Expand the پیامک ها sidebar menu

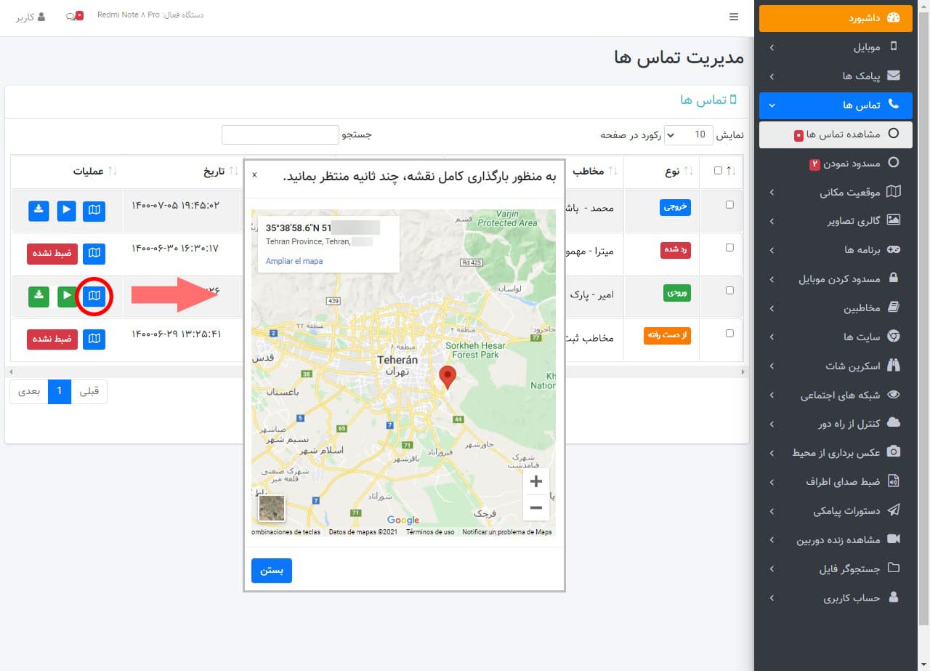click(835, 76)
